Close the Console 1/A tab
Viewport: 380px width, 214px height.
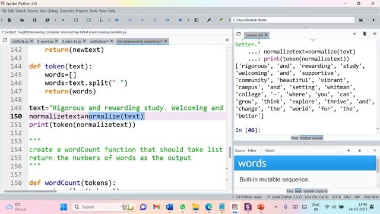[x=266, y=35]
